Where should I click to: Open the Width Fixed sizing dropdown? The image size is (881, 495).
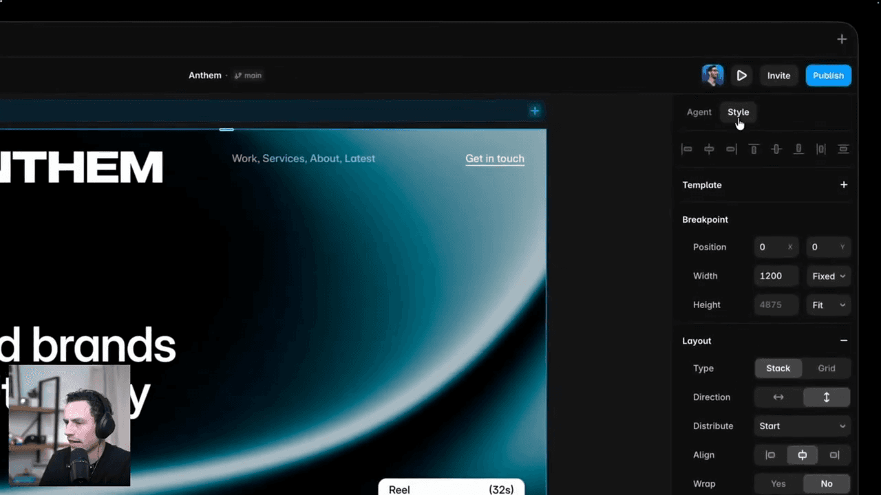(x=828, y=276)
